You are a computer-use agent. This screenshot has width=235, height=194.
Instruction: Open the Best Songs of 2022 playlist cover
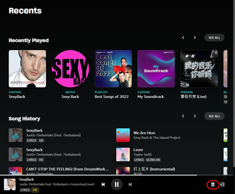pyautogui.click(x=113, y=69)
